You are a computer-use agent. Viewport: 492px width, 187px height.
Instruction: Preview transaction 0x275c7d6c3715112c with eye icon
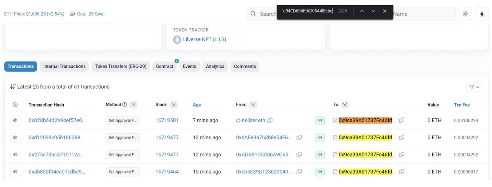(15, 155)
